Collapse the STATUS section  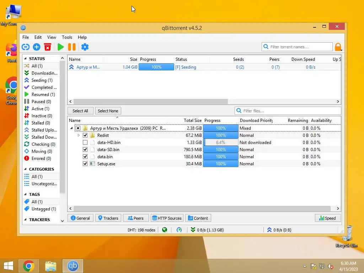point(25,59)
